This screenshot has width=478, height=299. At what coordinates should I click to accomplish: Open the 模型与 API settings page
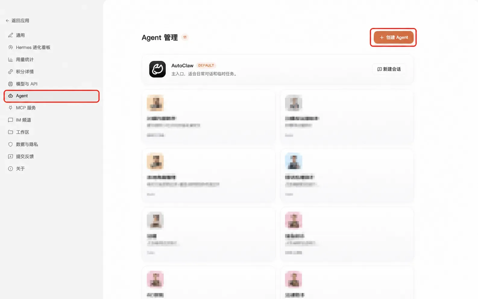click(x=52, y=84)
